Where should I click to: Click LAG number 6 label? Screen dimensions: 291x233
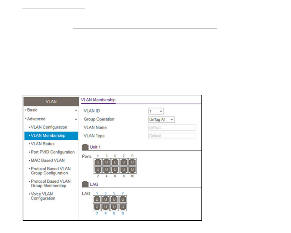(114, 213)
